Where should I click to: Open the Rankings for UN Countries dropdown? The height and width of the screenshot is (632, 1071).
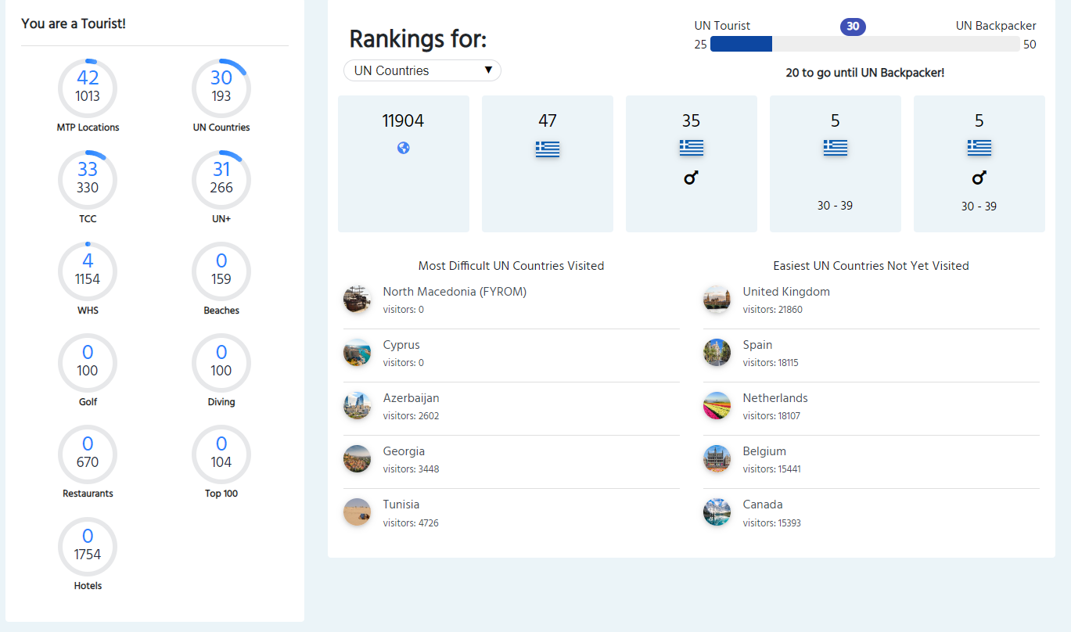point(422,70)
